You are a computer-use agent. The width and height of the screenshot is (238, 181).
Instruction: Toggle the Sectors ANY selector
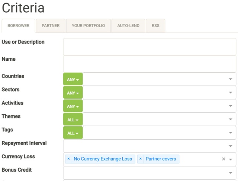73,93
